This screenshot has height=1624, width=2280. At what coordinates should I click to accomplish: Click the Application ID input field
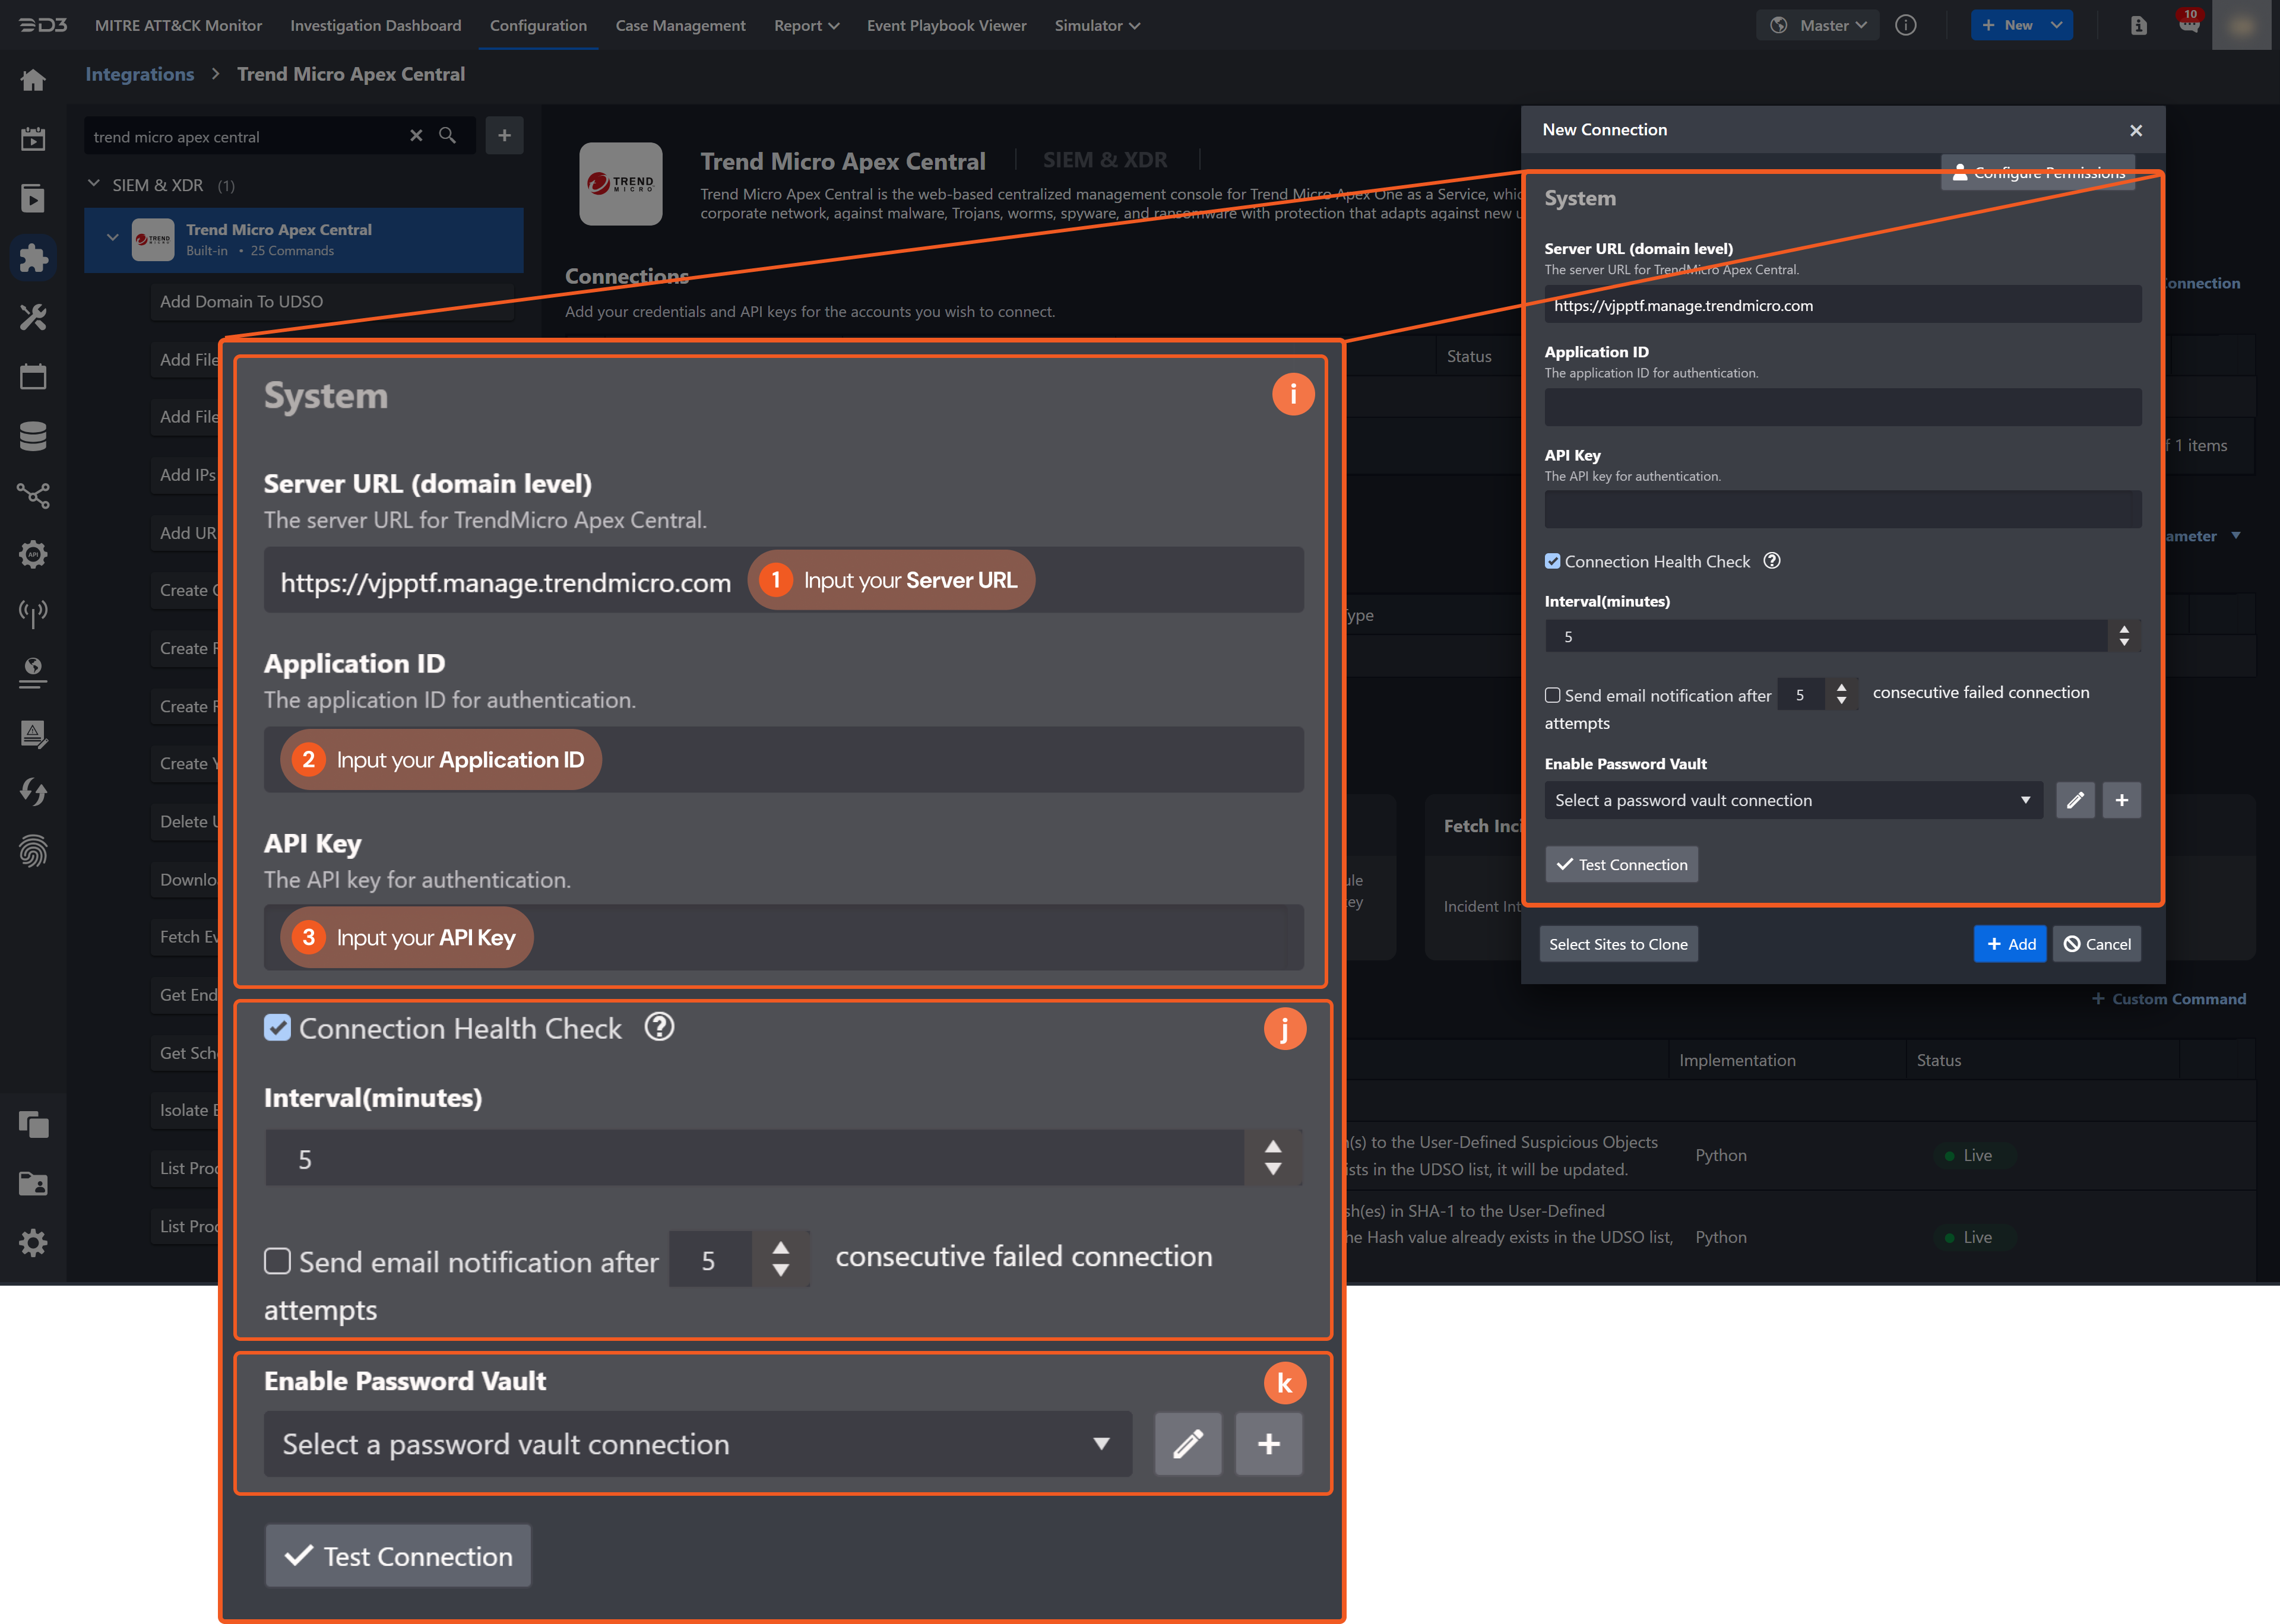point(1842,408)
